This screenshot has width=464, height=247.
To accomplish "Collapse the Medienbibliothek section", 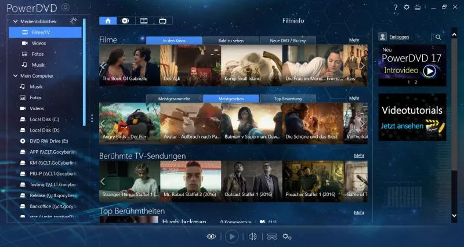I will coord(16,21).
